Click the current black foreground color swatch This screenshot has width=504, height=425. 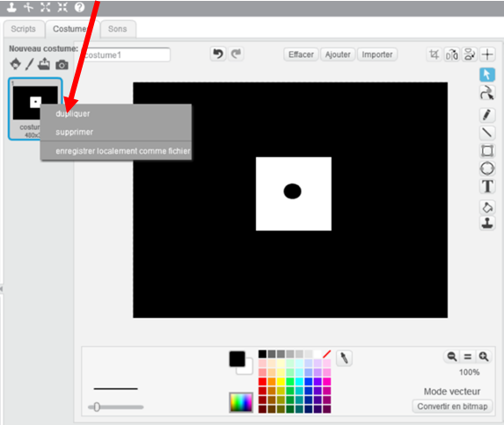coord(237,359)
